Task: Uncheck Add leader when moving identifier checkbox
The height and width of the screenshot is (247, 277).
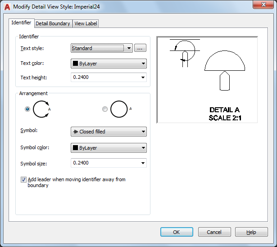Action: [24, 179]
